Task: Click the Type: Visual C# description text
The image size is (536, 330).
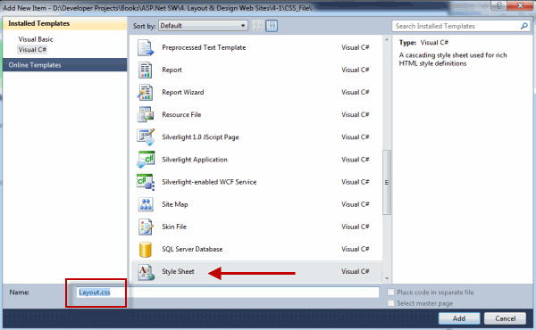Action: click(423, 43)
